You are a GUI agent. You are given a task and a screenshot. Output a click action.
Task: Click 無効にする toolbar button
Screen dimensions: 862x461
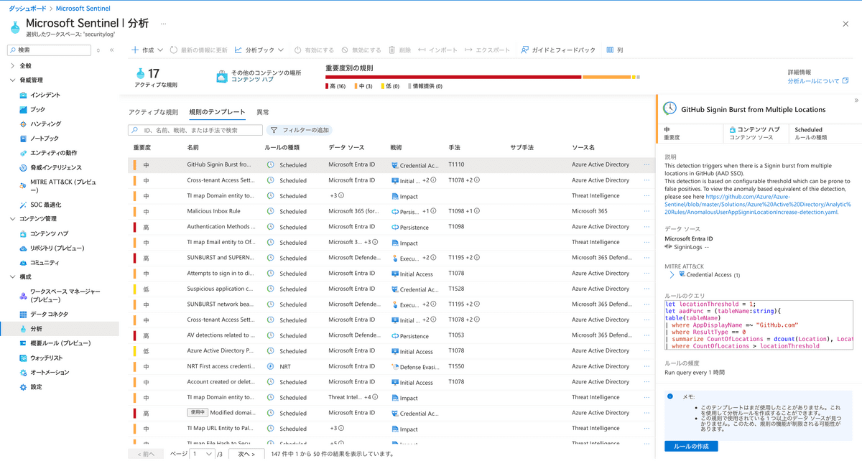point(361,50)
